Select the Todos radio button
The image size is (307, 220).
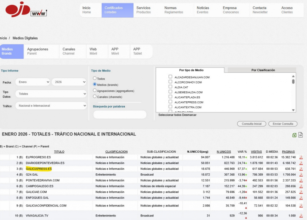point(95,78)
